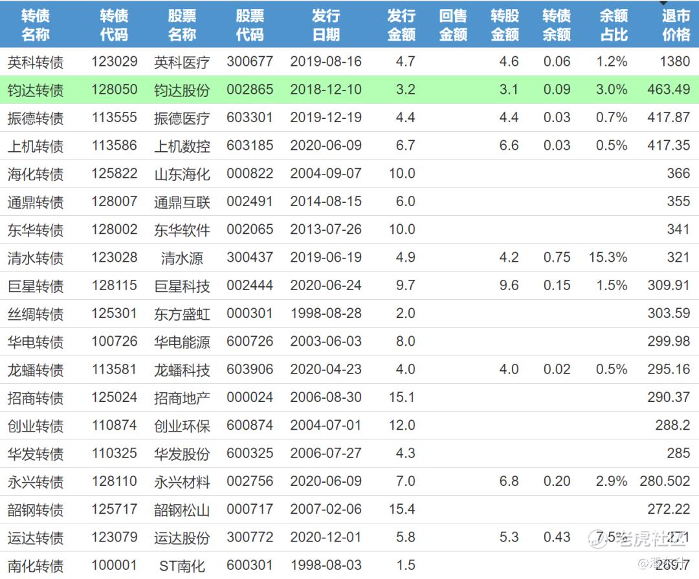Select the 华电转债 bond name
Viewport: 699px width, 579px height.
36,342
